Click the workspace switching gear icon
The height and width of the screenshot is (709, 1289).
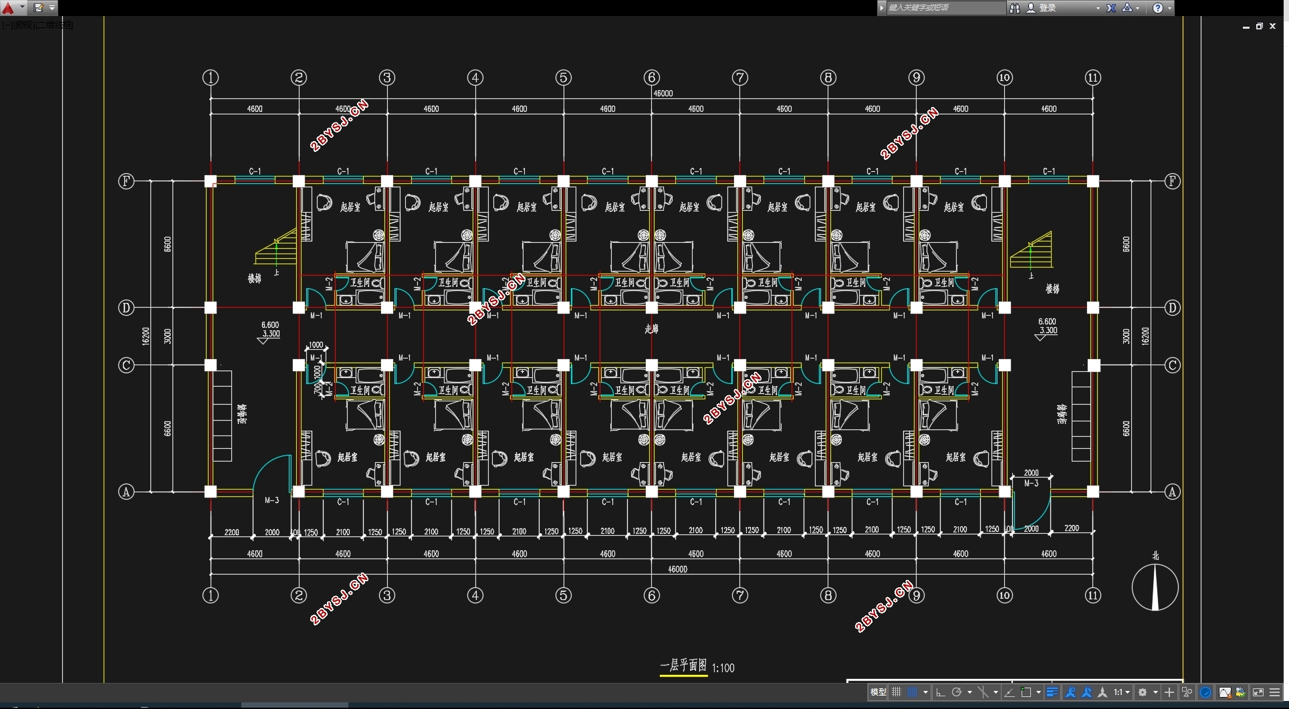pos(1143,692)
